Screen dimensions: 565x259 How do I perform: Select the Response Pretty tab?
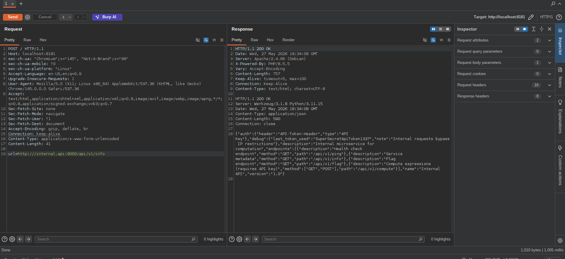(237, 40)
